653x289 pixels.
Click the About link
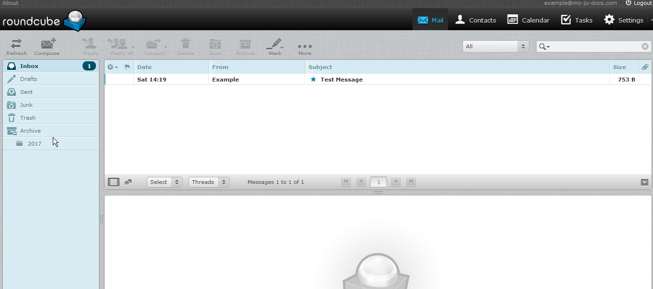[11, 3]
